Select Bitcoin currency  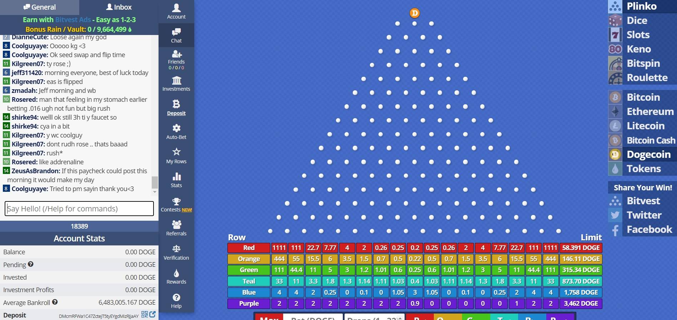643,97
